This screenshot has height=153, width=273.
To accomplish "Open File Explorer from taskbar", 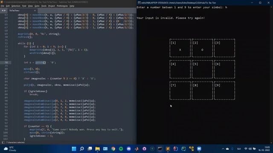I will click(98, 149).
